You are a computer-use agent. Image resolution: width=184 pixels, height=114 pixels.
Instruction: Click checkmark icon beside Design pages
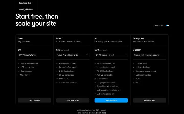(19, 71)
